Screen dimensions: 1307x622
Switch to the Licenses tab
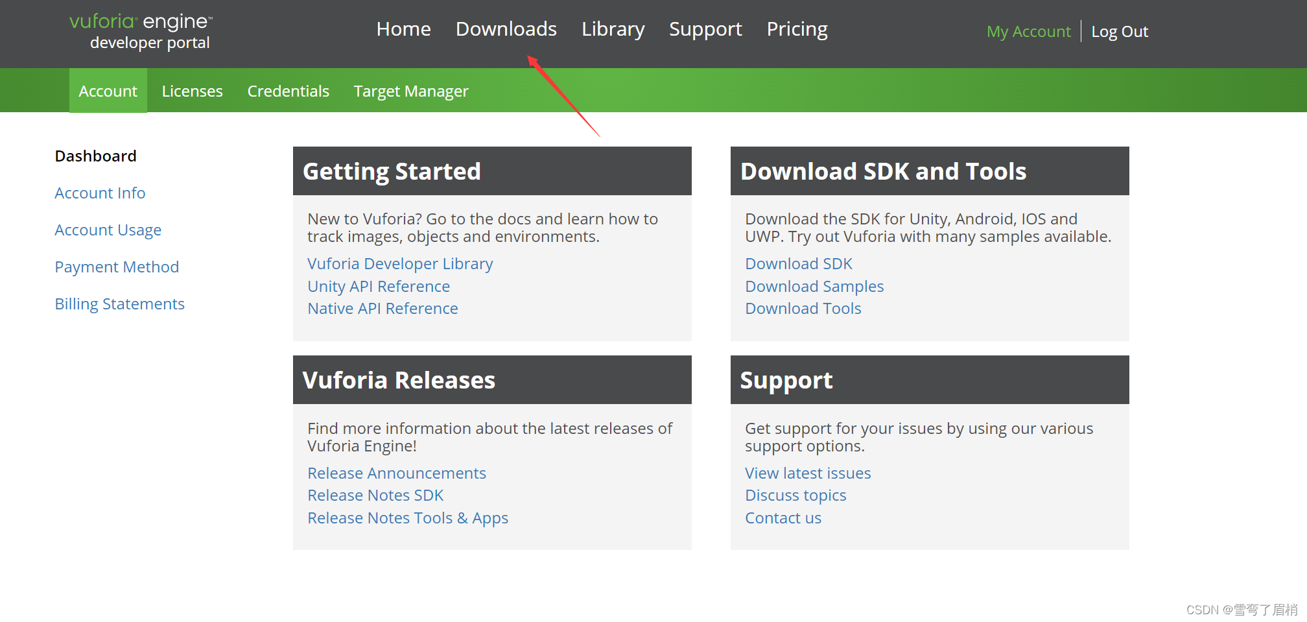pyautogui.click(x=192, y=91)
